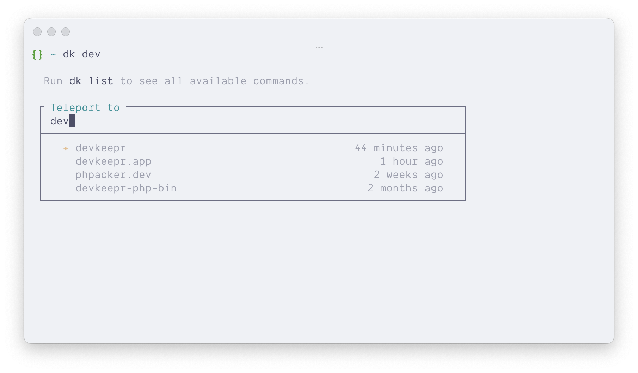This screenshot has width=638, height=373.
Task: Select the devkeepr-php-bin entry
Action: click(126, 188)
